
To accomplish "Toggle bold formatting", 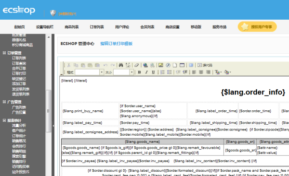I will [x=139, y=72].
